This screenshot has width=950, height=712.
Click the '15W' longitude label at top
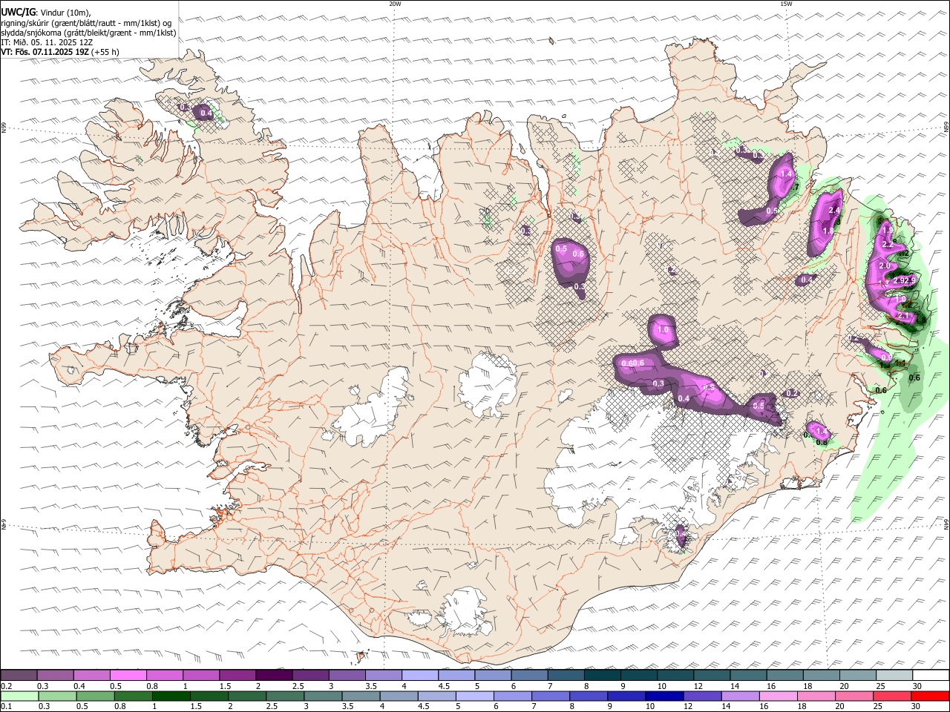(786, 4)
